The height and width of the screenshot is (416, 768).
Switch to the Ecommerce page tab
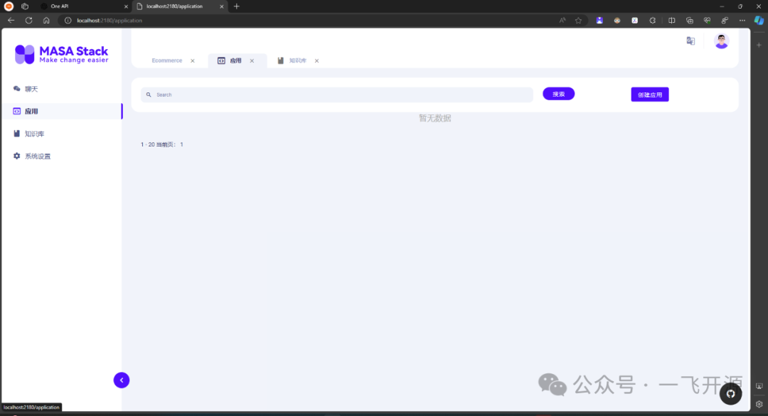point(166,60)
